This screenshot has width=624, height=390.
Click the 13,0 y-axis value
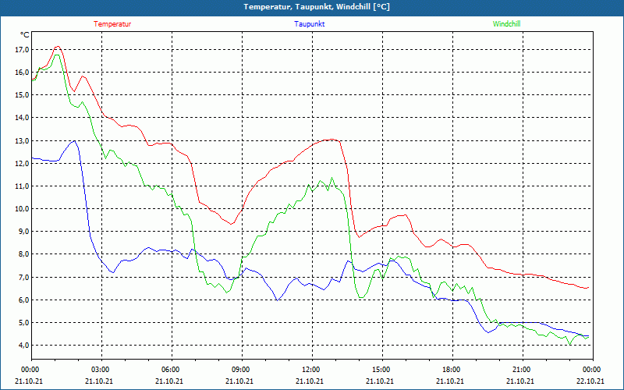pyautogui.click(x=22, y=141)
